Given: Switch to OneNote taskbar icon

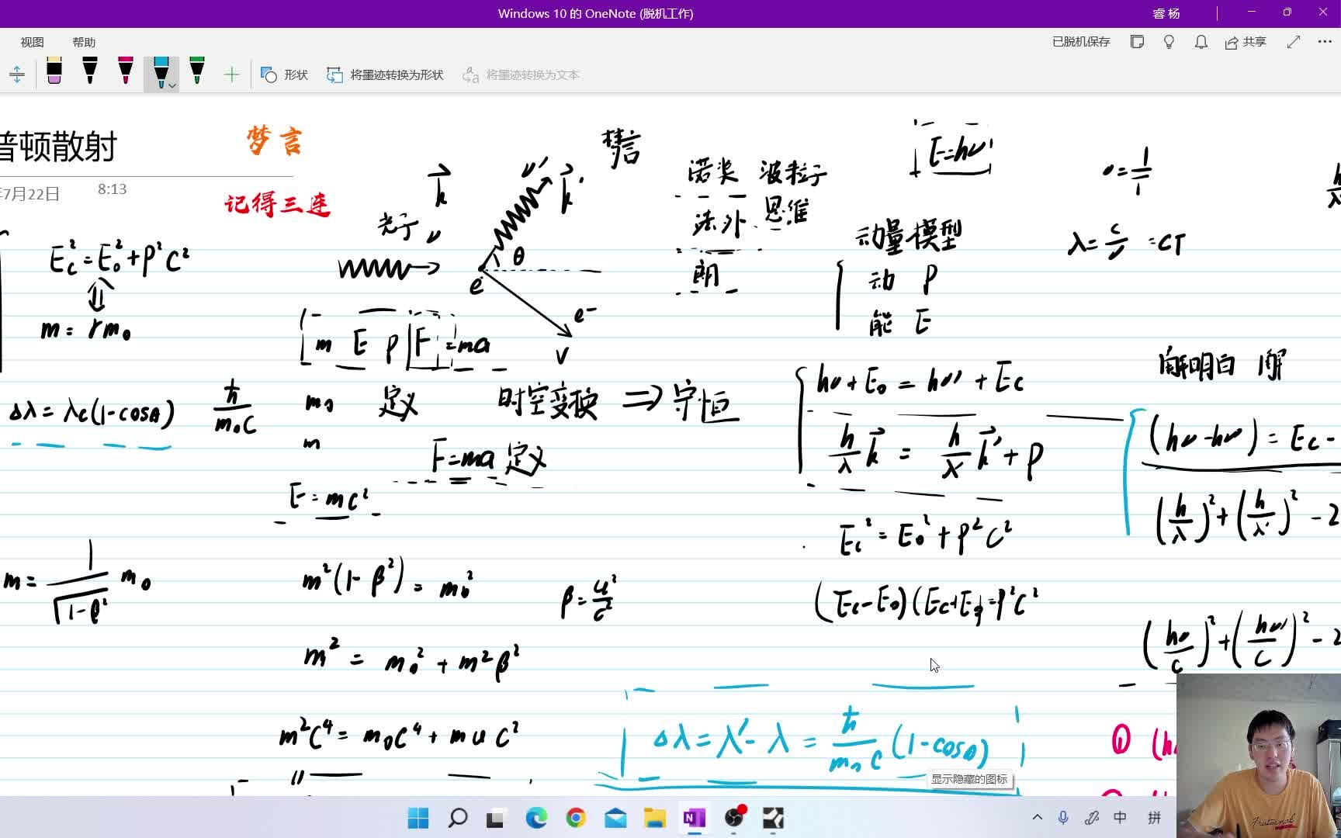Looking at the screenshot, I should 695,818.
